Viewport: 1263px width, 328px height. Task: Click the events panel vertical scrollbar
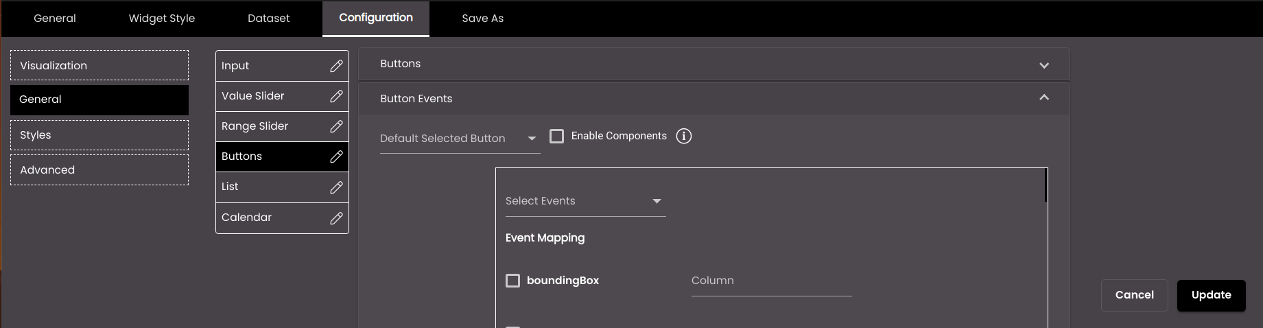point(1046,185)
